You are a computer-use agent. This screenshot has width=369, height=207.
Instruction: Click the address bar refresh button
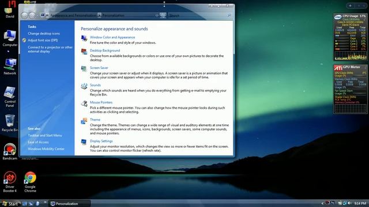[x=163, y=16]
